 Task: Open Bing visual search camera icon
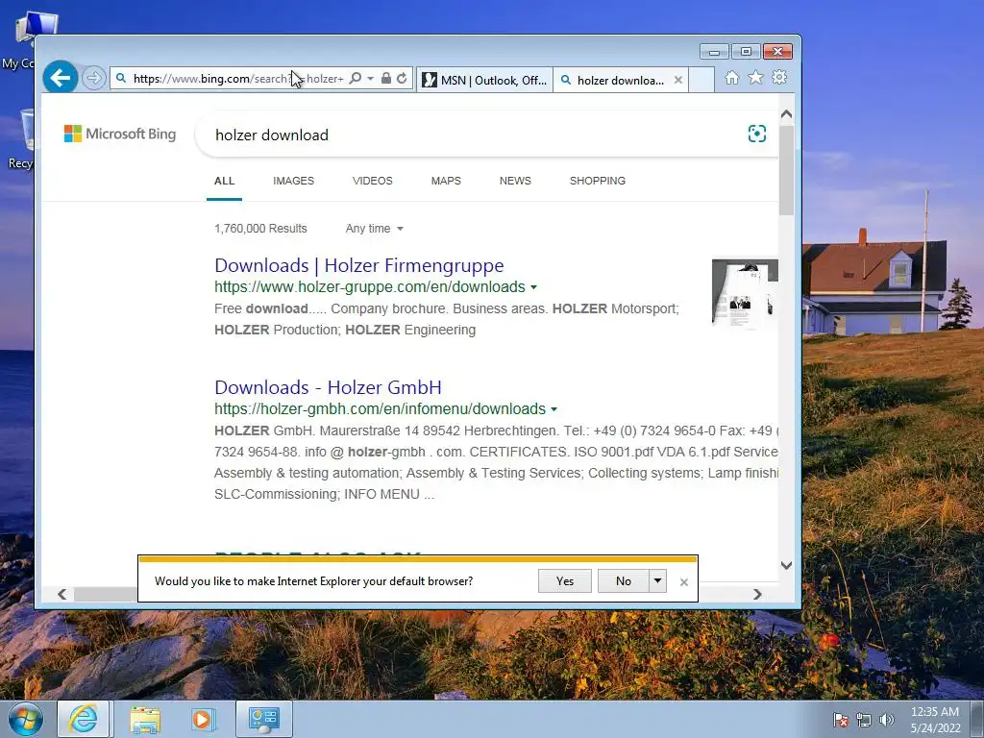pyautogui.click(x=757, y=134)
